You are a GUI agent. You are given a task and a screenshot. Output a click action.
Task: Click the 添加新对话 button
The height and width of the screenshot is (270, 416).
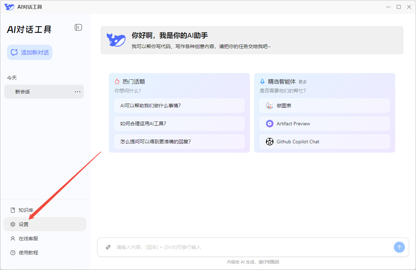29,52
